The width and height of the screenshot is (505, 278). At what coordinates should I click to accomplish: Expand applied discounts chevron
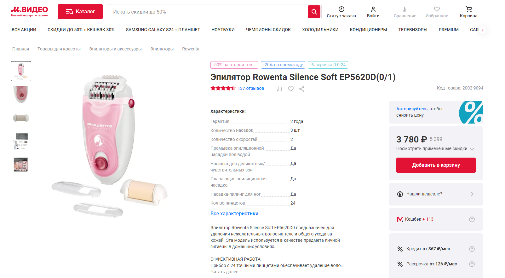472,149
